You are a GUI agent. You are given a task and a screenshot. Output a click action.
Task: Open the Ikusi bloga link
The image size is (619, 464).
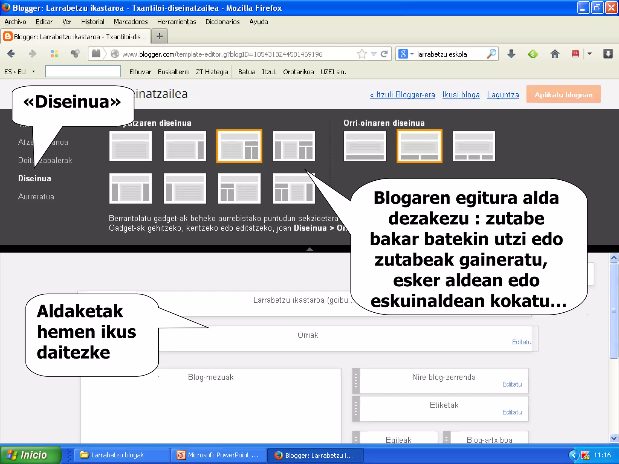[461, 95]
